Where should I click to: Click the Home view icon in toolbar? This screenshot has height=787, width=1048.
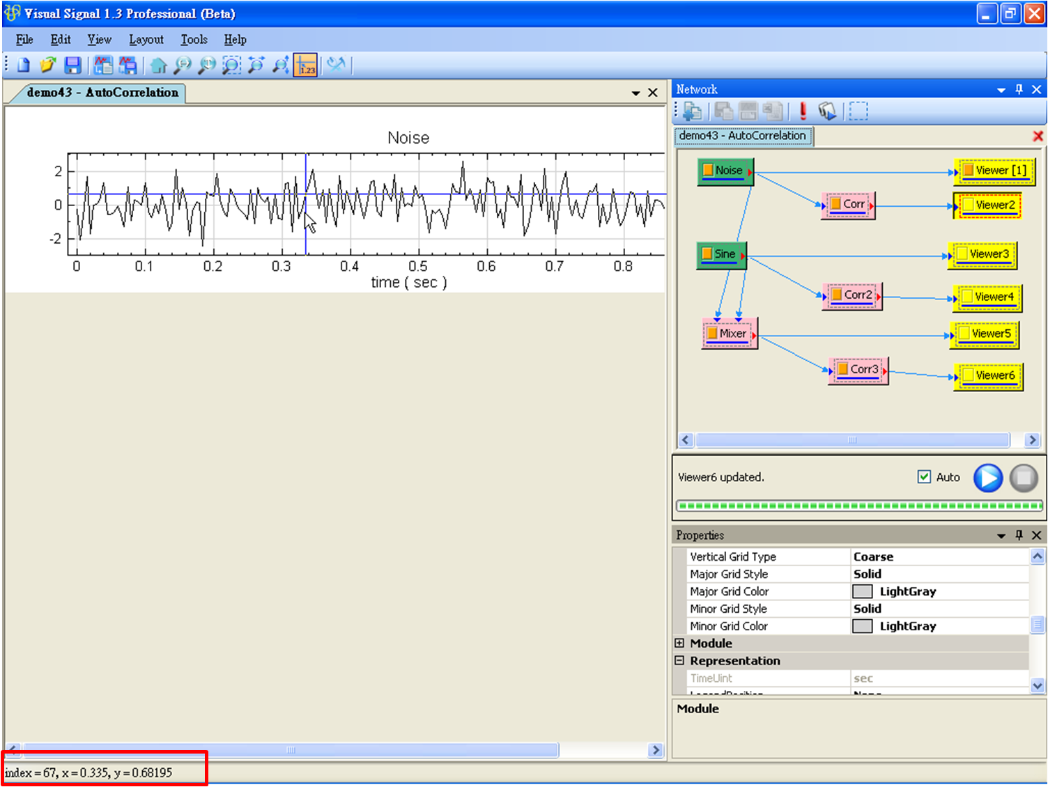(158, 65)
